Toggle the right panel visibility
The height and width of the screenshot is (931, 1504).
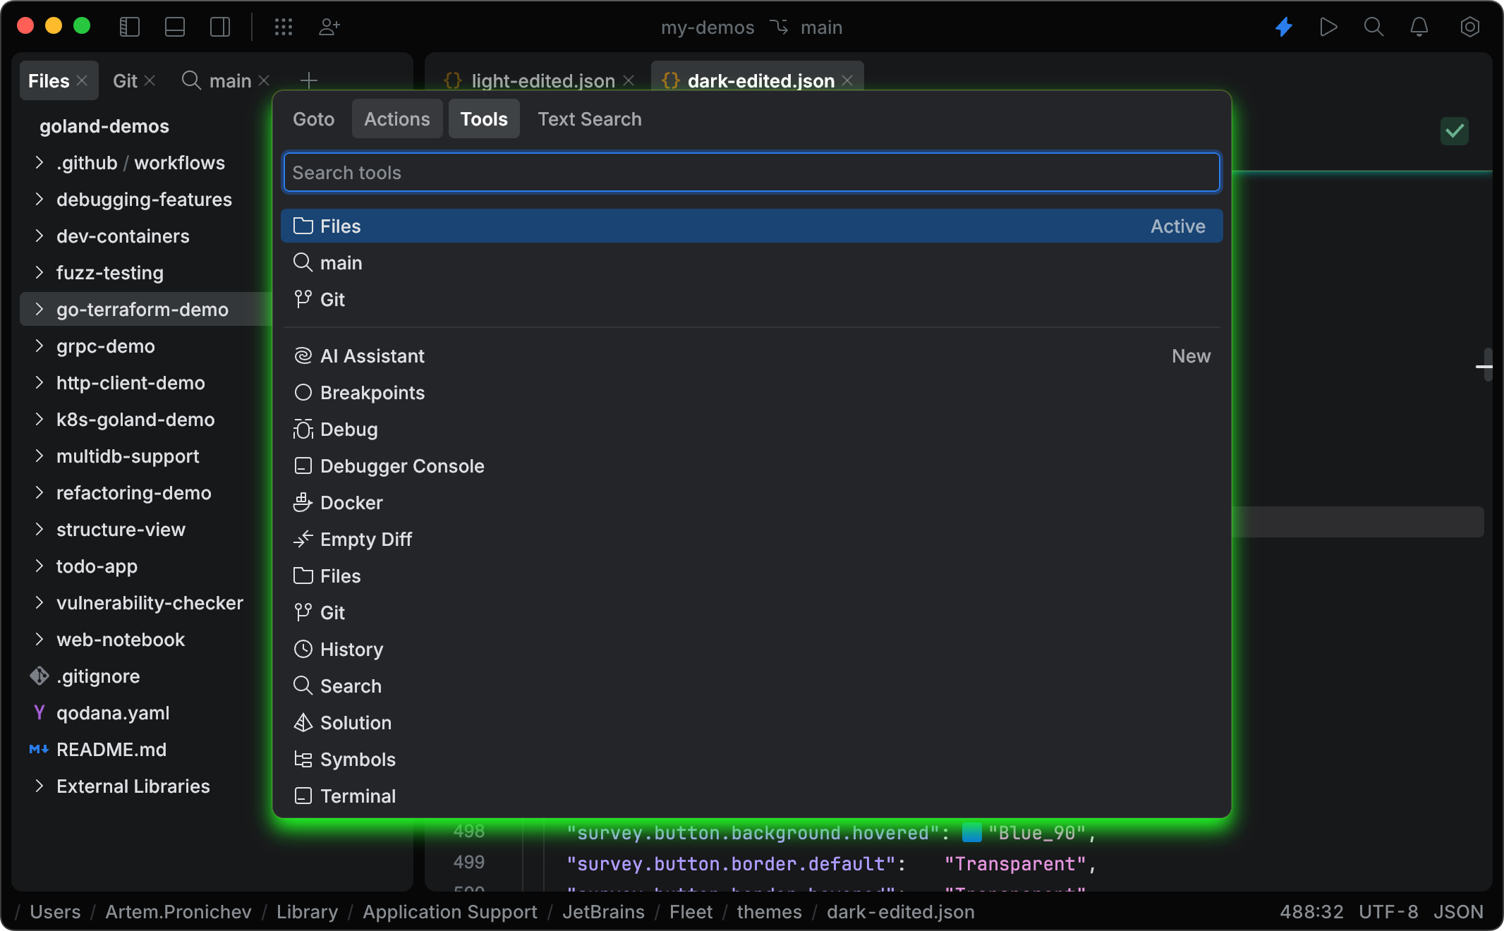(x=219, y=27)
